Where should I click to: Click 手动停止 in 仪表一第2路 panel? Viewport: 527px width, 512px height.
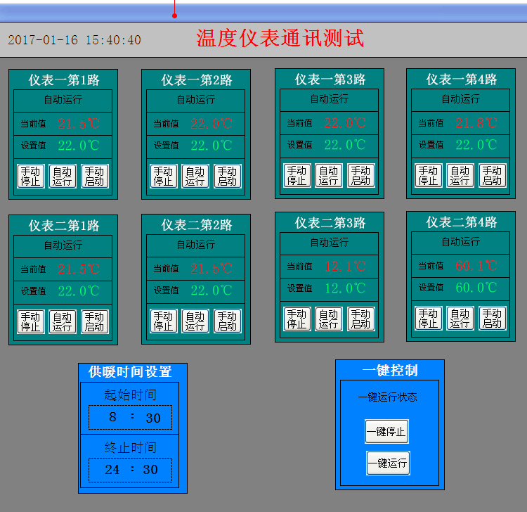click(x=164, y=177)
